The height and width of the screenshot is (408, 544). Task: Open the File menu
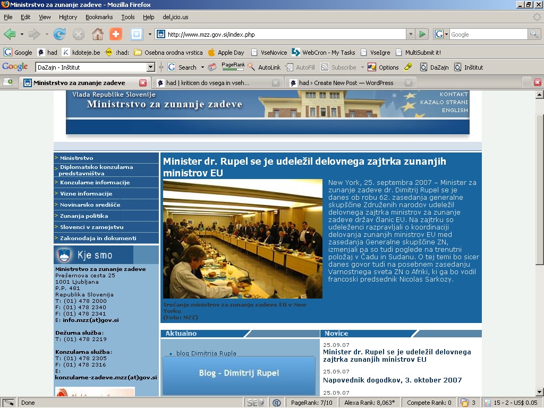pos(8,17)
